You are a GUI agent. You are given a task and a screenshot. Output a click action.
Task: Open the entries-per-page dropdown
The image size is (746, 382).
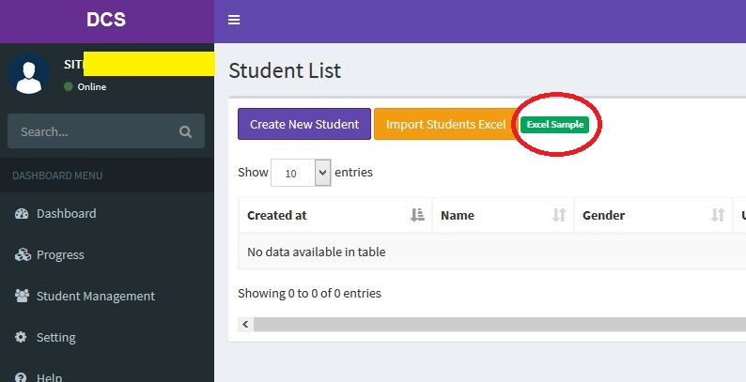pos(301,174)
